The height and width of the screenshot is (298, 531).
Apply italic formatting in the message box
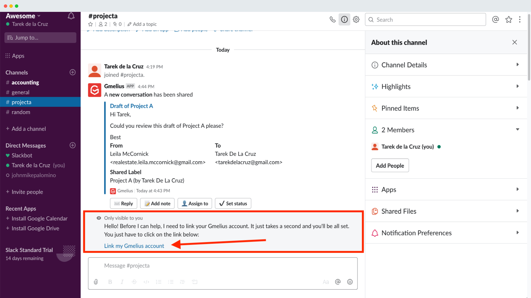122,282
